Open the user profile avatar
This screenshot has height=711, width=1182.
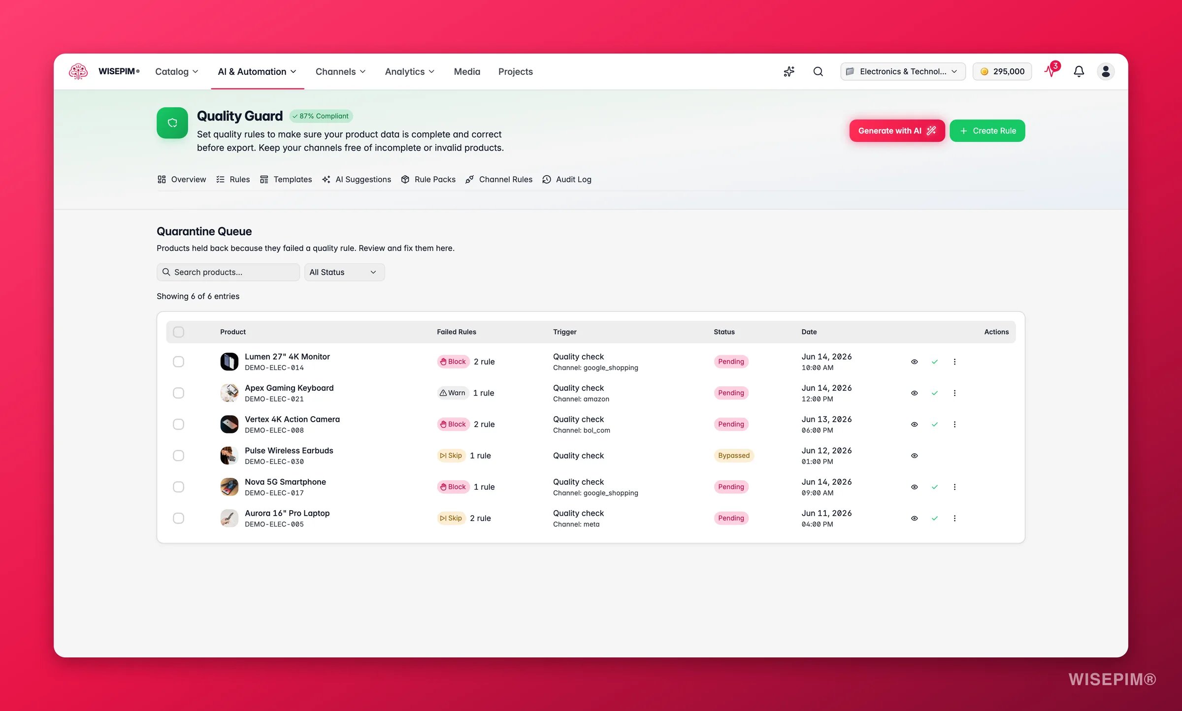coord(1106,71)
